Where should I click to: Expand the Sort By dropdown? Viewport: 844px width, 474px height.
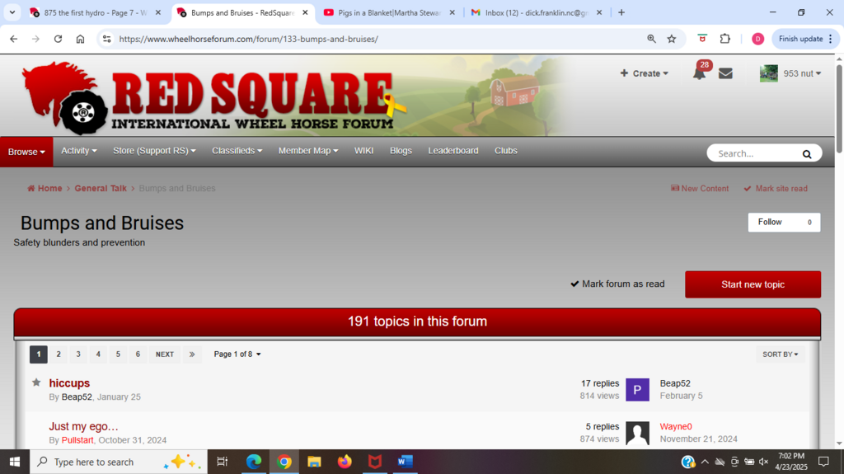pos(780,354)
